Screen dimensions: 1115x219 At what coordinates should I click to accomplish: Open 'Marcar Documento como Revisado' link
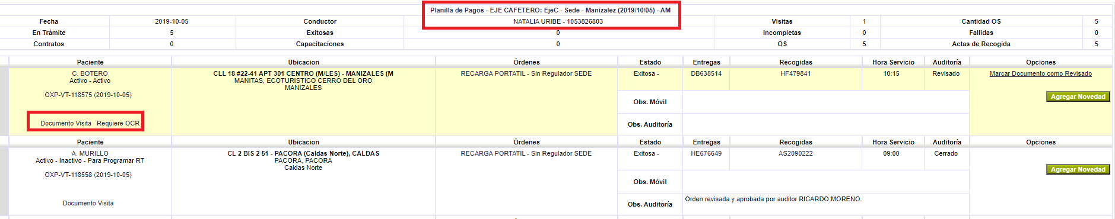[x=1040, y=73]
